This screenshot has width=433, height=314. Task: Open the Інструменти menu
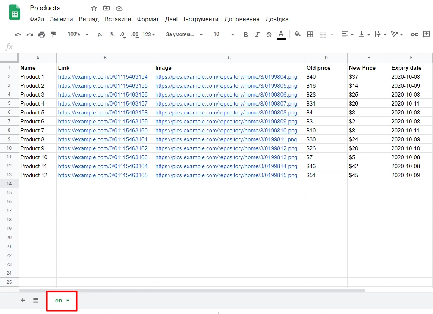(x=201, y=19)
